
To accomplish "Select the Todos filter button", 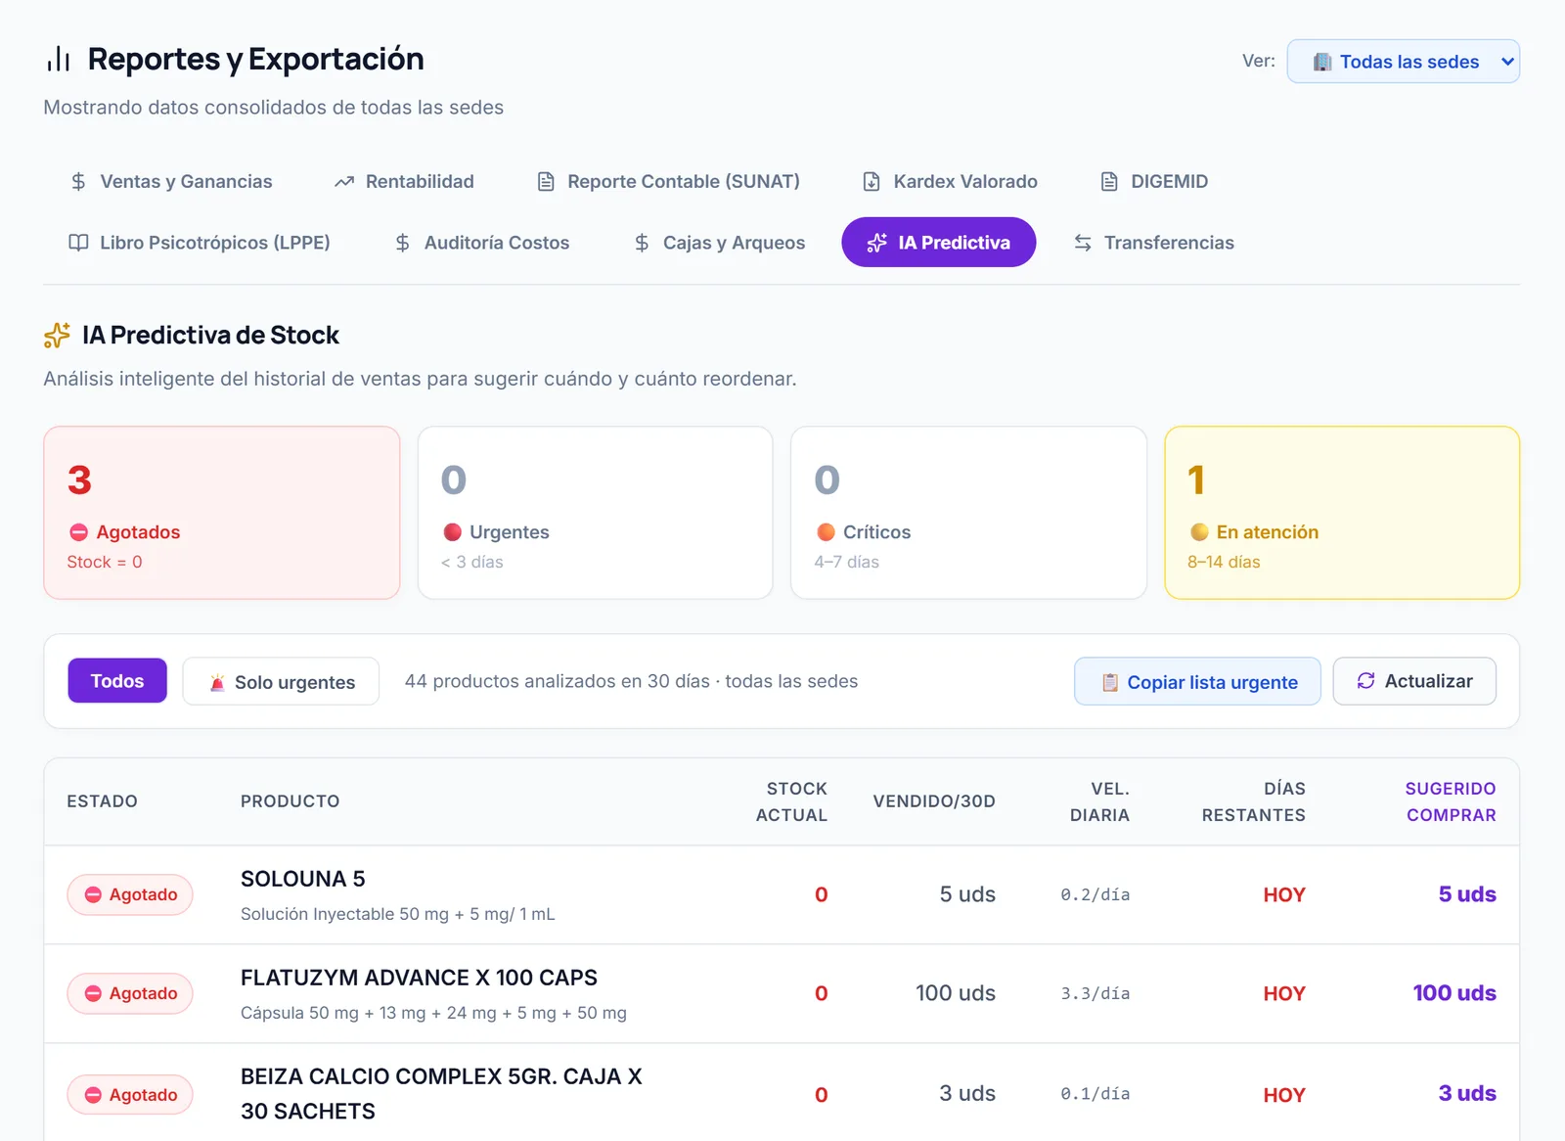I will (x=117, y=681).
